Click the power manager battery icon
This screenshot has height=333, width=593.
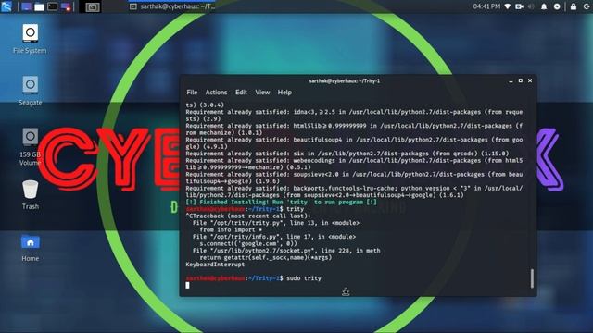[x=519, y=6]
